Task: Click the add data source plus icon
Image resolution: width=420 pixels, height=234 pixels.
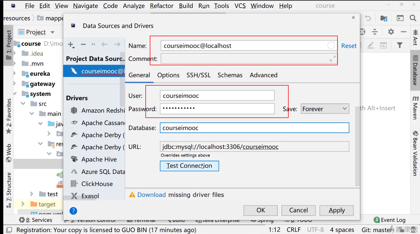Action: (71, 45)
